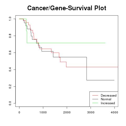This screenshot has width=126, height=126.
Task: Click the 0.8 y-axis tick label
Action: 10,36
